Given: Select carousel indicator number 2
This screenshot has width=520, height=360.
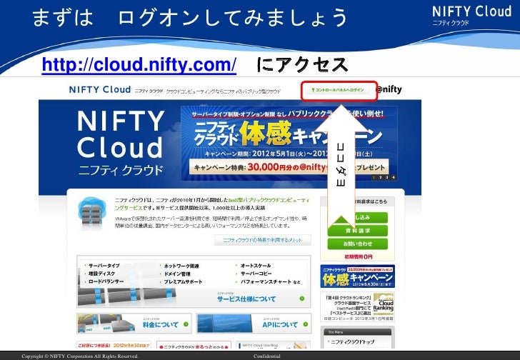Looking at the screenshot, I should [x=381, y=177].
